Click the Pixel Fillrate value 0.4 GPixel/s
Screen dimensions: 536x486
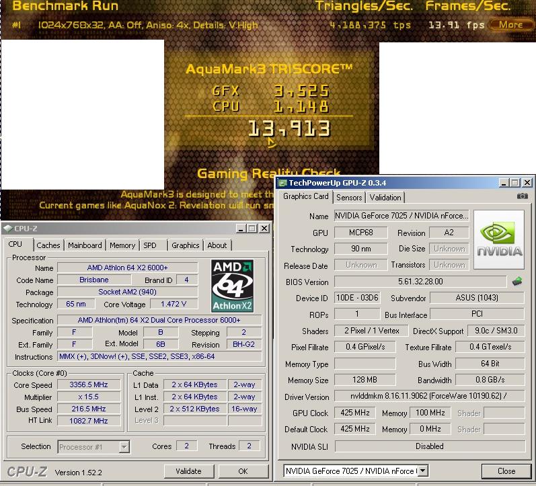tap(365, 347)
